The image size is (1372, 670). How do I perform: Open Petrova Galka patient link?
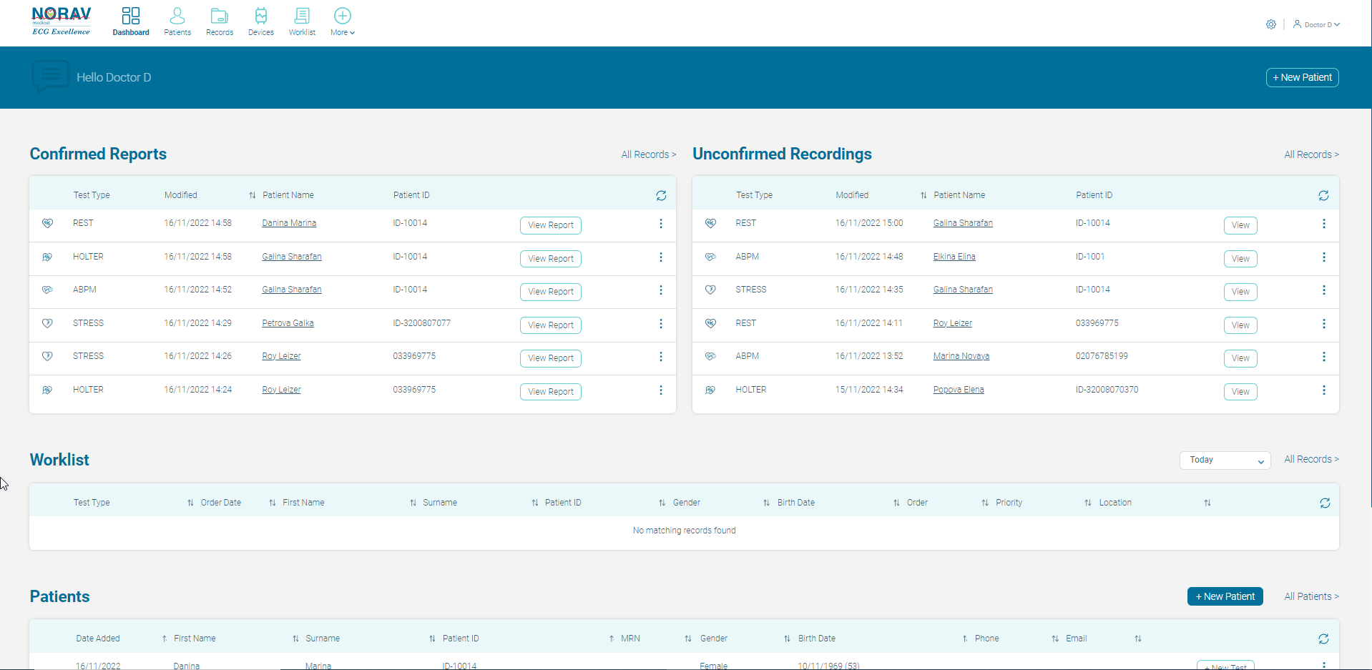click(288, 323)
